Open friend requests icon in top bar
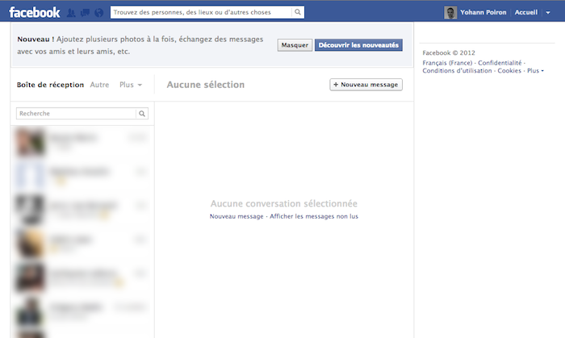The height and width of the screenshot is (338, 565). click(72, 13)
